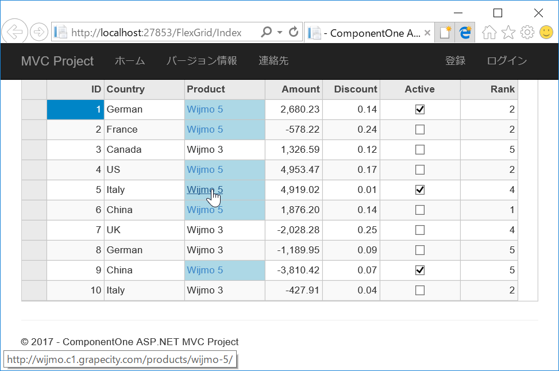
Task: Open browser Tools gear icon
Action: (x=527, y=32)
